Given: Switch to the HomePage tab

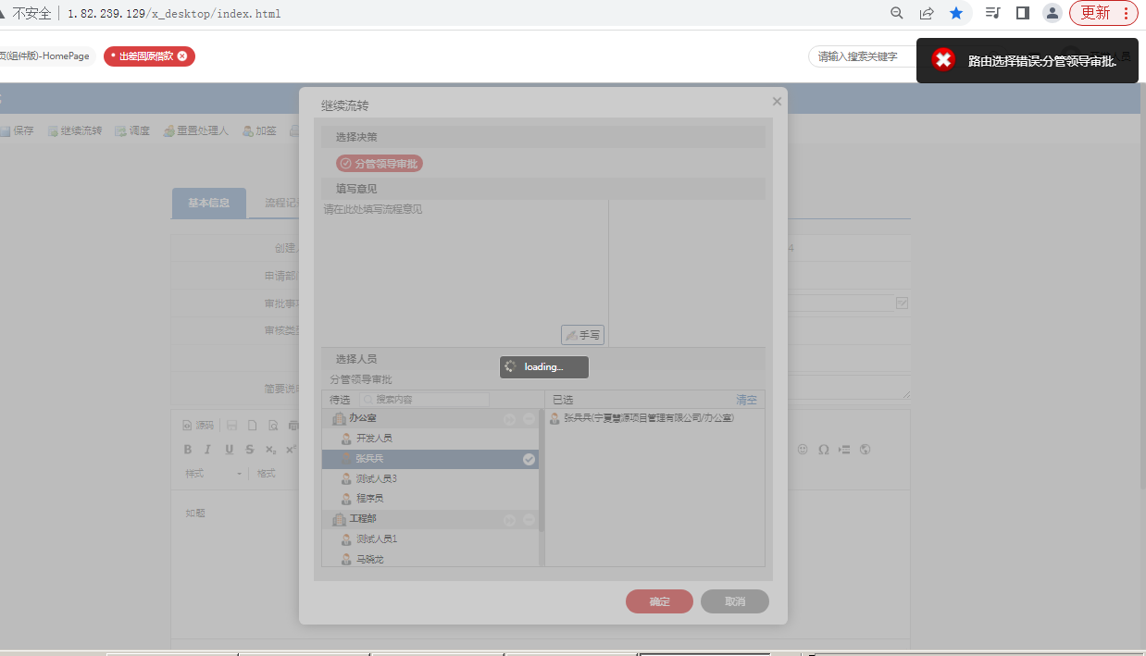Looking at the screenshot, I should (46, 56).
